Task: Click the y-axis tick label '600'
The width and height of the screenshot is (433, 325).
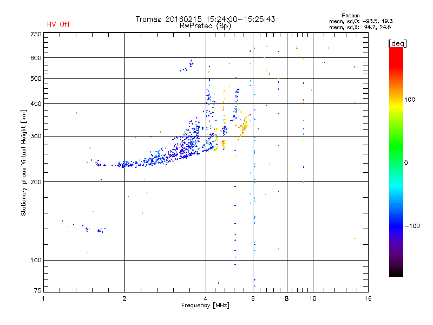Action: coord(36,58)
